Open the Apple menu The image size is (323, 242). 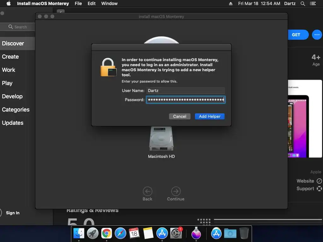click(9, 3)
